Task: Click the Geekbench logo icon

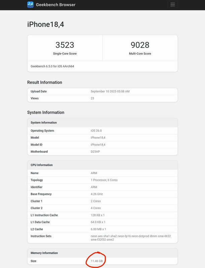Action: tap(30, 5)
